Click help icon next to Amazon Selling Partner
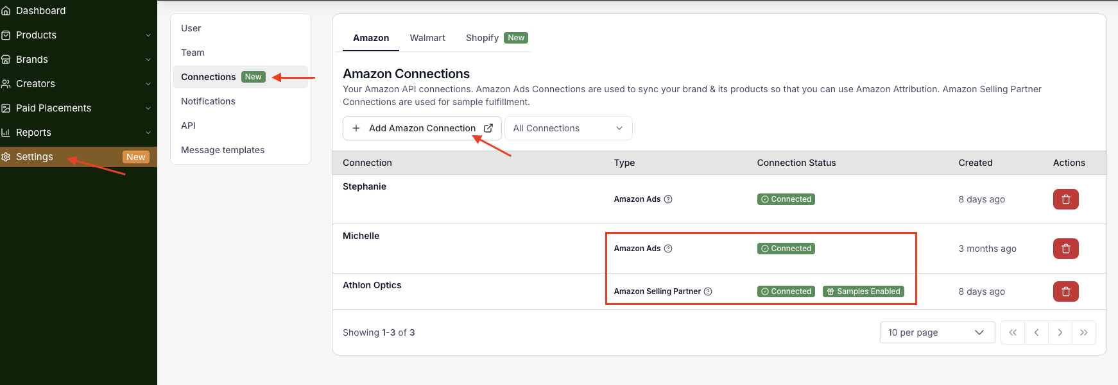 (x=708, y=291)
